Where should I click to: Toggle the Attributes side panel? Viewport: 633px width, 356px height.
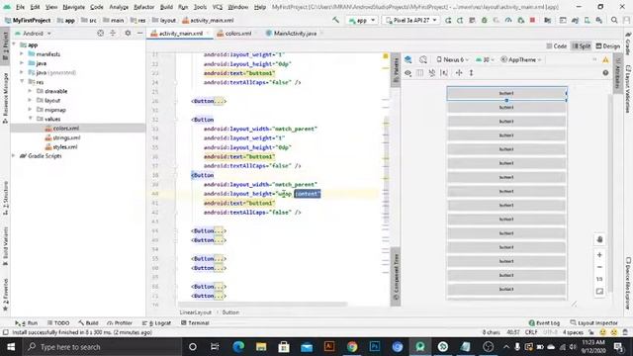(617, 73)
